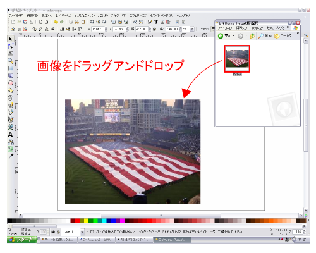Select the Gradient tool
The image size is (316, 253).
coord(11,149)
